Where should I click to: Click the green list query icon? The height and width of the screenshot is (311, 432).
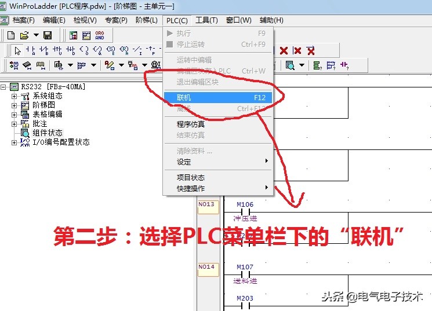(x=317, y=65)
